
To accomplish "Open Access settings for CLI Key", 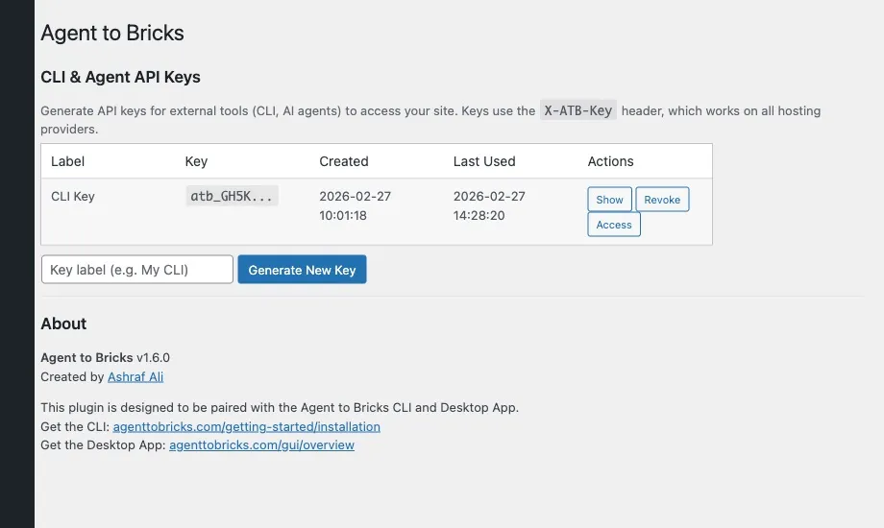I will pyautogui.click(x=613, y=225).
